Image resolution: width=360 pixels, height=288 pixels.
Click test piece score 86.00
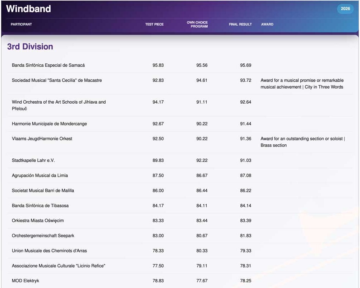(158, 190)
